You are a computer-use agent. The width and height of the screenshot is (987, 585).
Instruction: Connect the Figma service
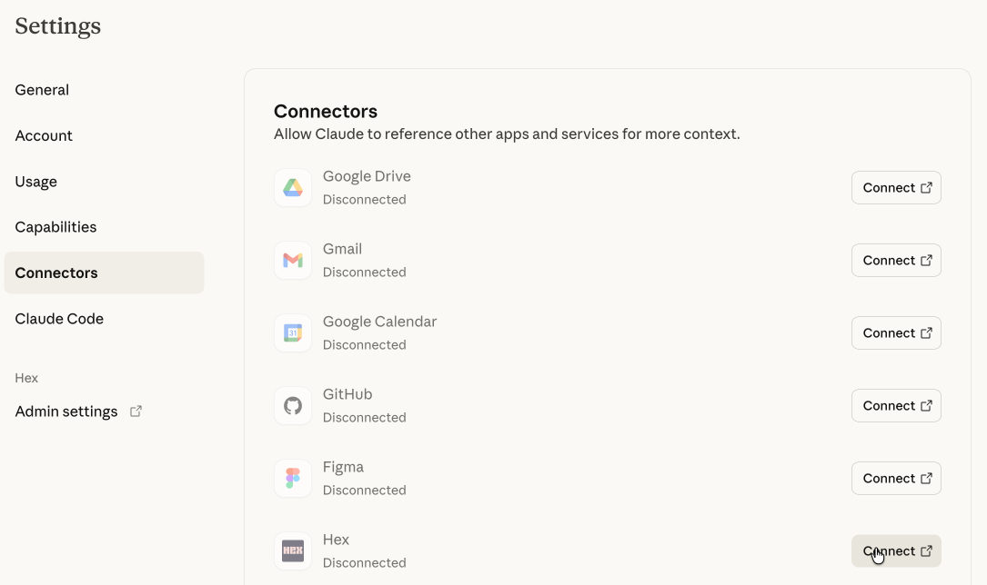click(896, 478)
